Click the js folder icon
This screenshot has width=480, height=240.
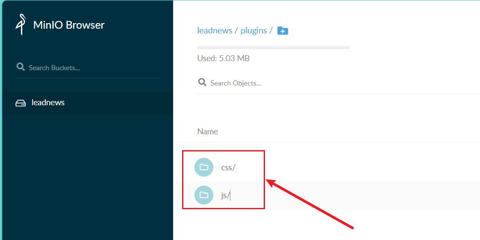(204, 195)
